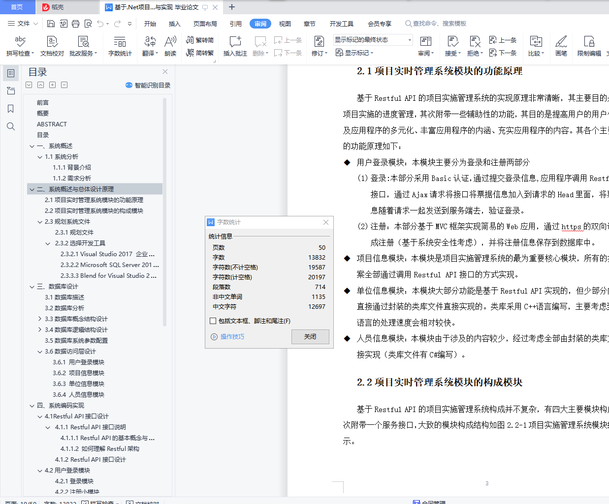Viewport: 609px width, 504px height.
Task: Expand the 3.3 数据库概念结构设计 node
Action: pos(40,319)
